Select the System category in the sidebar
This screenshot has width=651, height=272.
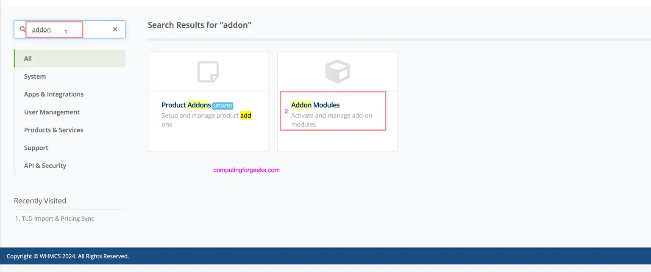point(35,76)
